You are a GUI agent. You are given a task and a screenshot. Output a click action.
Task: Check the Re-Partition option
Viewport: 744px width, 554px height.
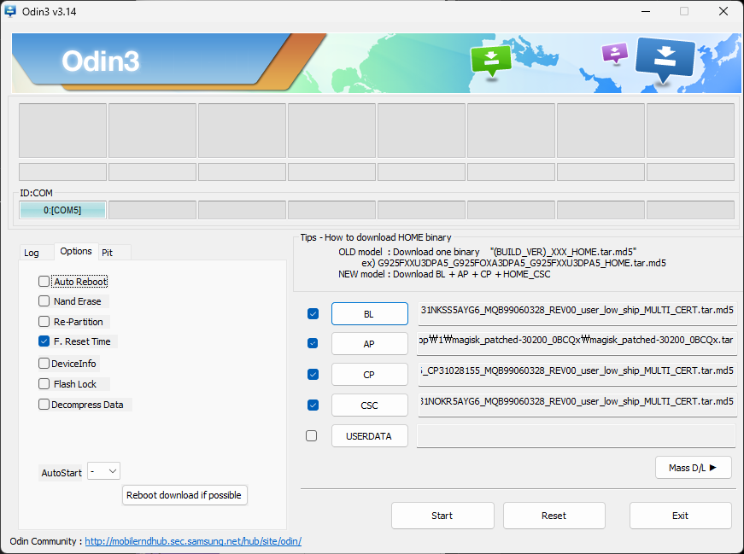pos(44,322)
